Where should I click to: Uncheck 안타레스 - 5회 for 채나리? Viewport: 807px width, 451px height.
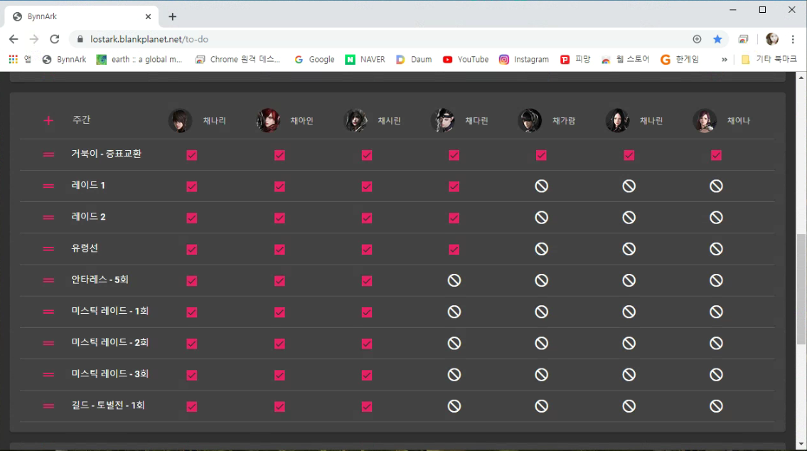click(x=192, y=280)
